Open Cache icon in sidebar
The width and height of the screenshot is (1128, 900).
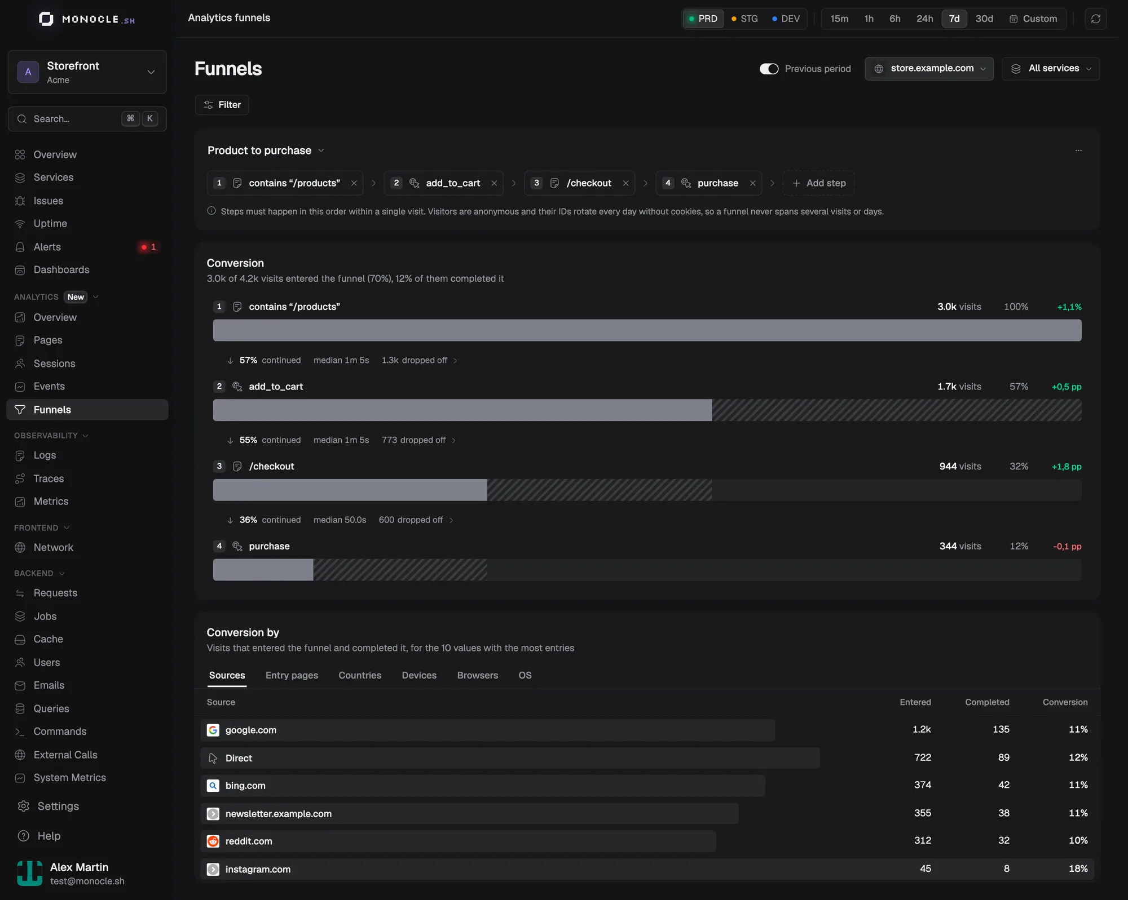[20, 639]
